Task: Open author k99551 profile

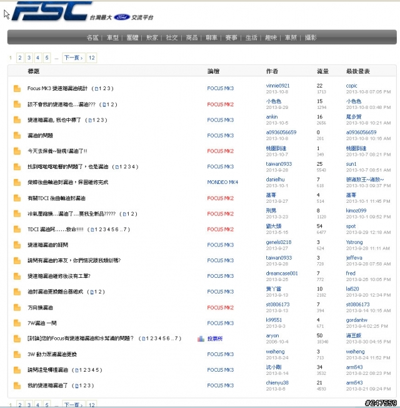Action: pos(274,320)
